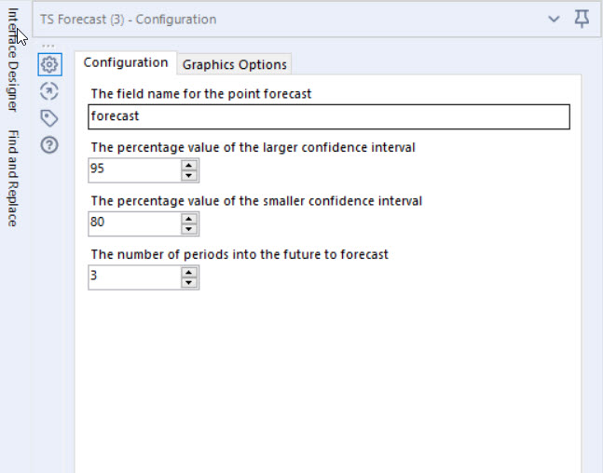Viewport: 603px width, 473px height.
Task: Decrease number of periods to forecast
Action: coord(189,282)
